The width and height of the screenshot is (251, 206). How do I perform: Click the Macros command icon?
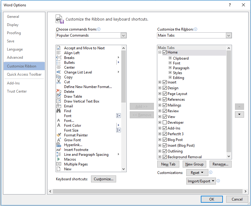[x=59, y=159]
